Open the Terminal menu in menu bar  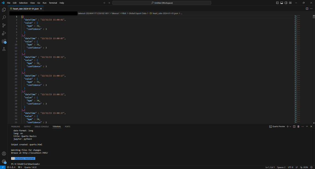point(53,3)
